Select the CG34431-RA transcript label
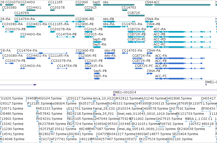This screenshot has width=217, height=143. (x=37, y=24)
